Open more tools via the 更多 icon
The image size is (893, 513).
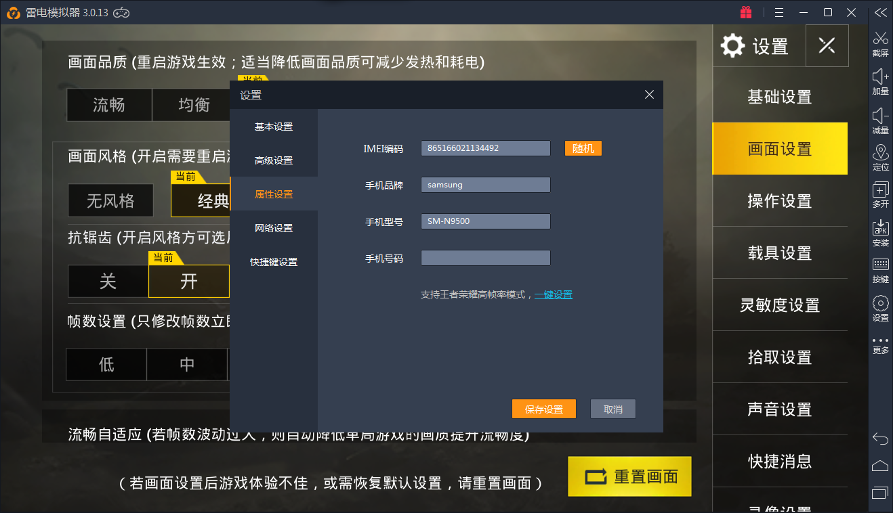coord(880,344)
